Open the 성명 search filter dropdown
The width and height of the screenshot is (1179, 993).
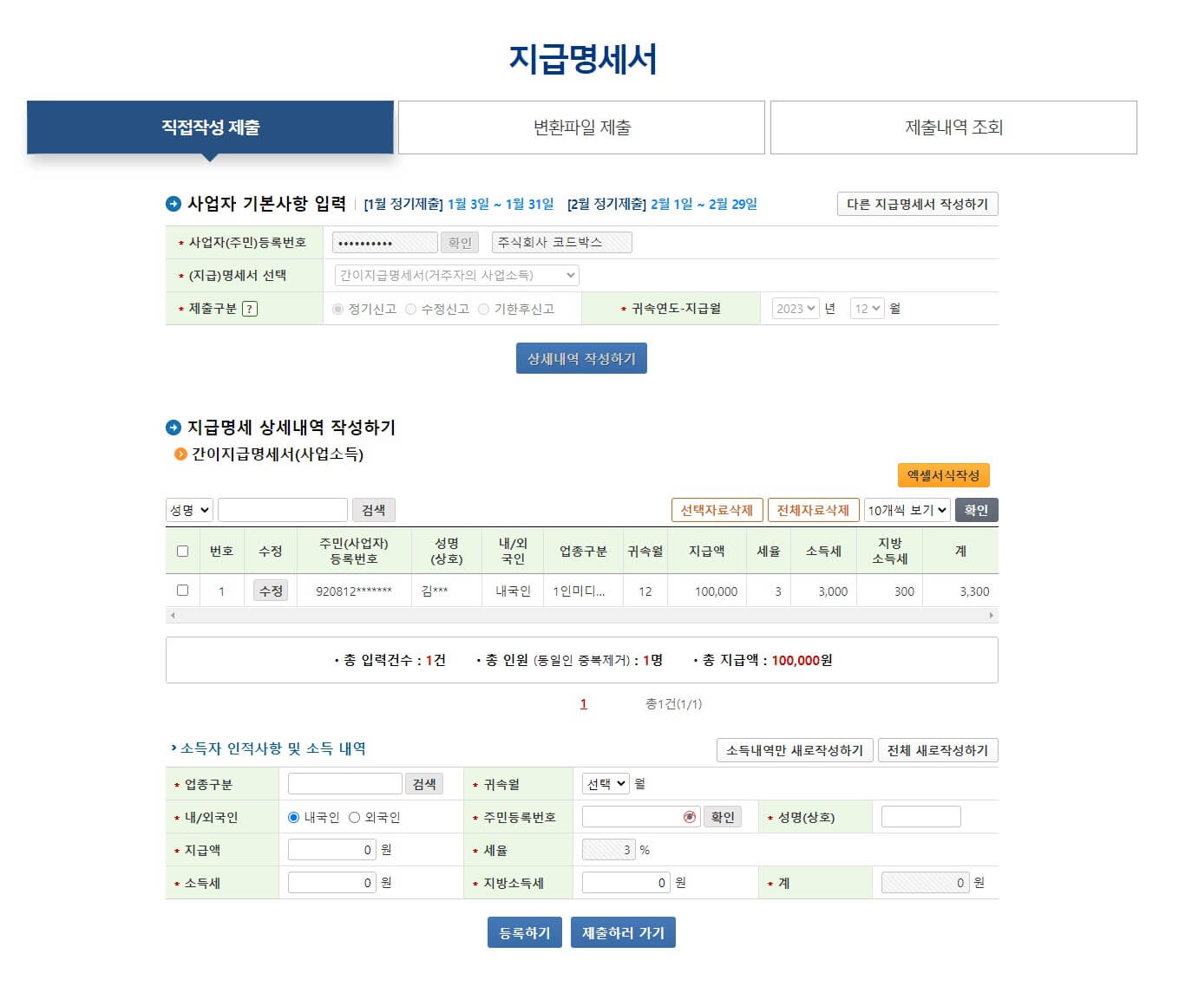[x=188, y=510]
